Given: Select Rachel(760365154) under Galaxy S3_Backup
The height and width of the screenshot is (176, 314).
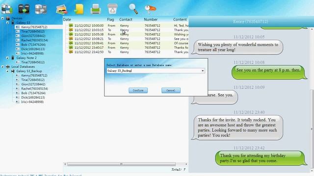Looking at the screenshot, I should tap(34, 88).
